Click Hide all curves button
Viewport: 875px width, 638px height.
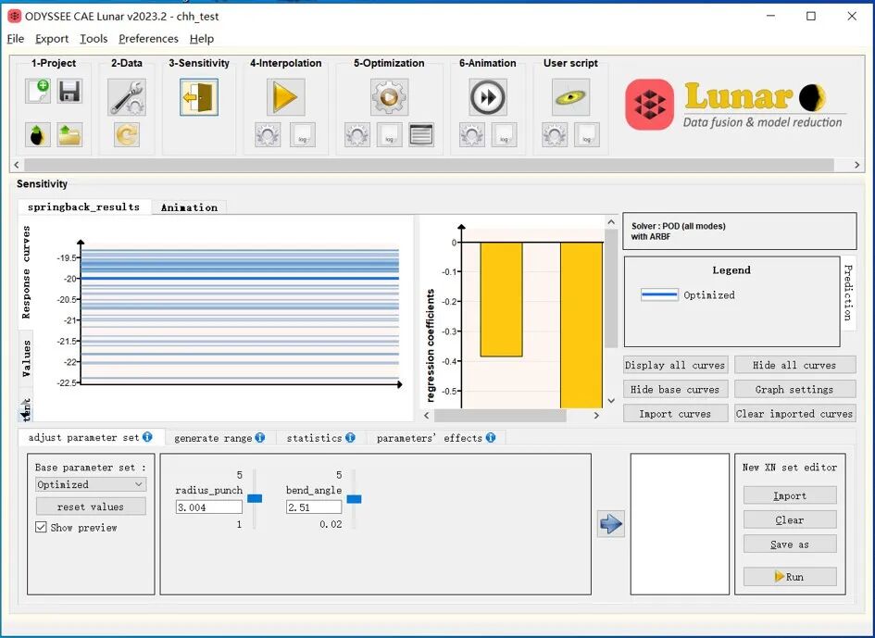point(794,365)
